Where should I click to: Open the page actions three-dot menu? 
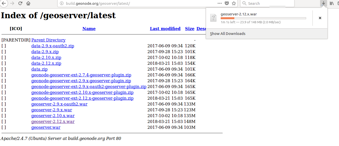click(220, 3)
